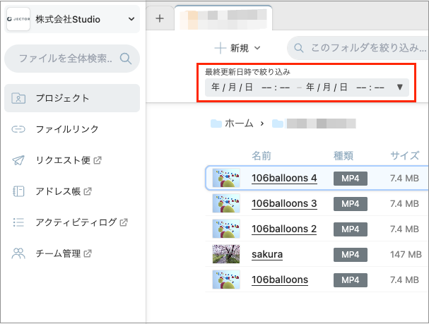The height and width of the screenshot is (324, 429).
Task: Open the 新規 dropdown menu
Action: (237, 49)
